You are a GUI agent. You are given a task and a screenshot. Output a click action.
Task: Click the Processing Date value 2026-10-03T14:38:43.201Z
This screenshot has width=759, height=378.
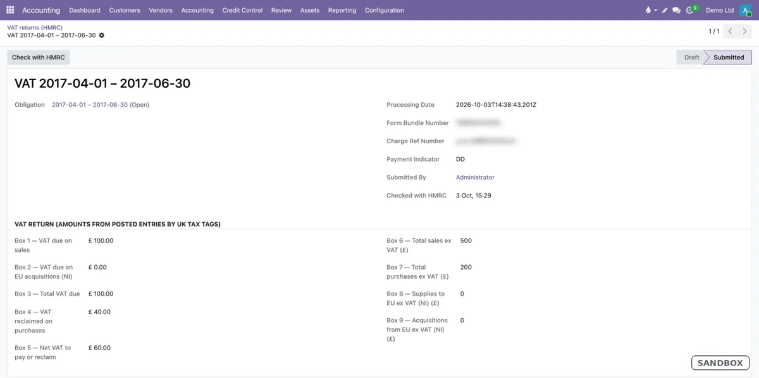tap(496, 105)
